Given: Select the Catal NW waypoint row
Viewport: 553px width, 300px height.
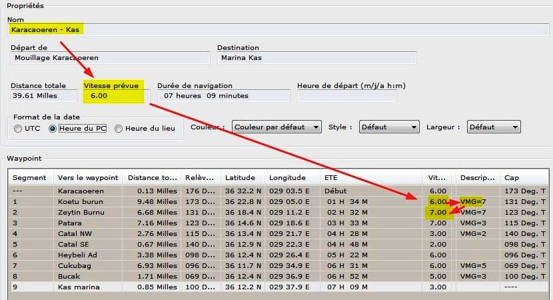Looking at the screenshot, I should pos(278,233).
